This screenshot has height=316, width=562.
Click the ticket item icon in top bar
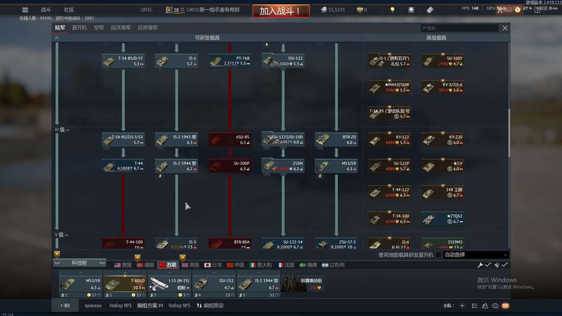430,10
